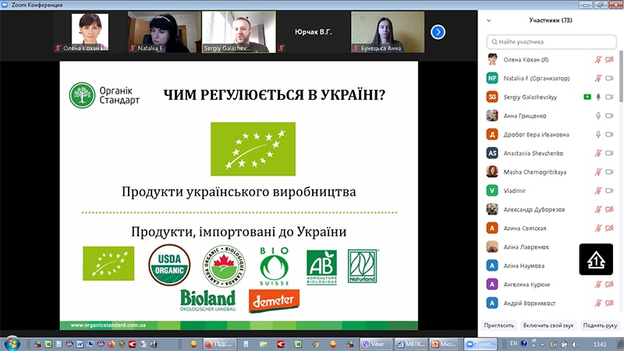The image size is (624, 351).
Task: Click camera icon for Олена Кохан (Я)
Action: pyautogui.click(x=609, y=60)
